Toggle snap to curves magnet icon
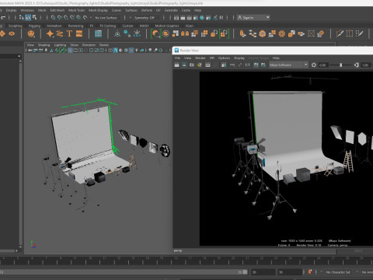This screenshot has height=280, width=373. 60,18
